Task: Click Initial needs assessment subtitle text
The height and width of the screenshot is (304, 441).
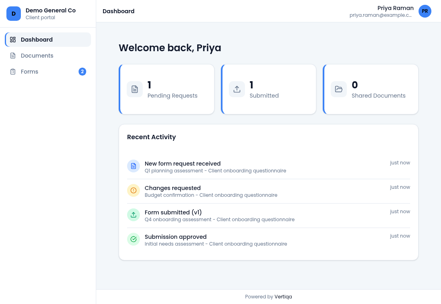Action: (x=216, y=244)
